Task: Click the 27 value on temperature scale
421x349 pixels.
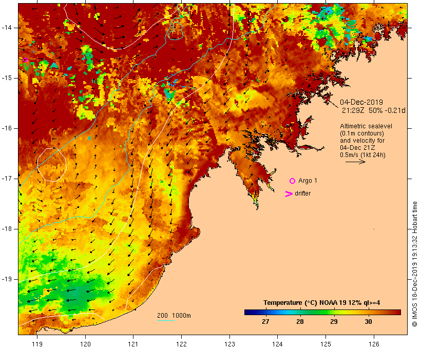Action: click(x=265, y=321)
